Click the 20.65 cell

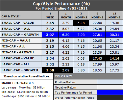[x=97, y=41]
